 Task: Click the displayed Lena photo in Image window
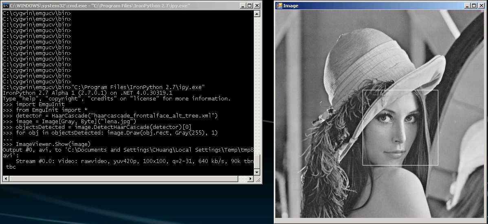point(379,114)
